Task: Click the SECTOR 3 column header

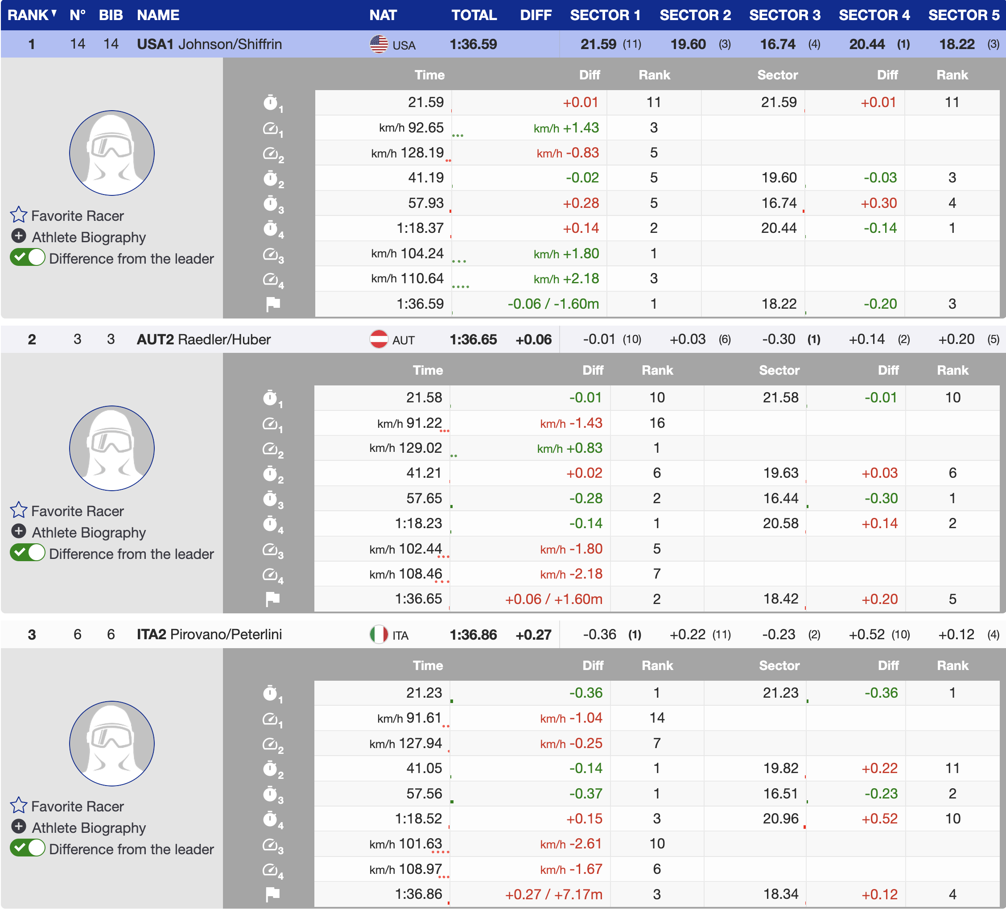Action: tap(784, 15)
